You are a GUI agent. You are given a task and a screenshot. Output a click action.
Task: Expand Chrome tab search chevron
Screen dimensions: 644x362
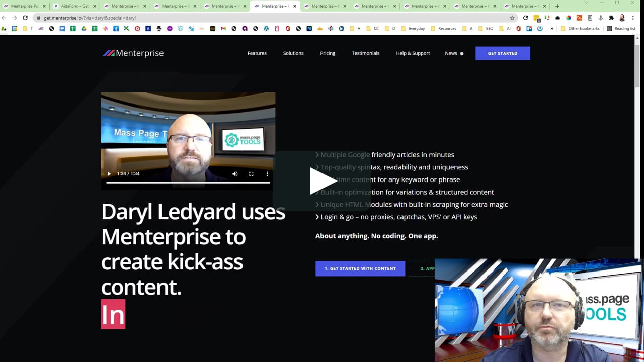coord(587,3)
